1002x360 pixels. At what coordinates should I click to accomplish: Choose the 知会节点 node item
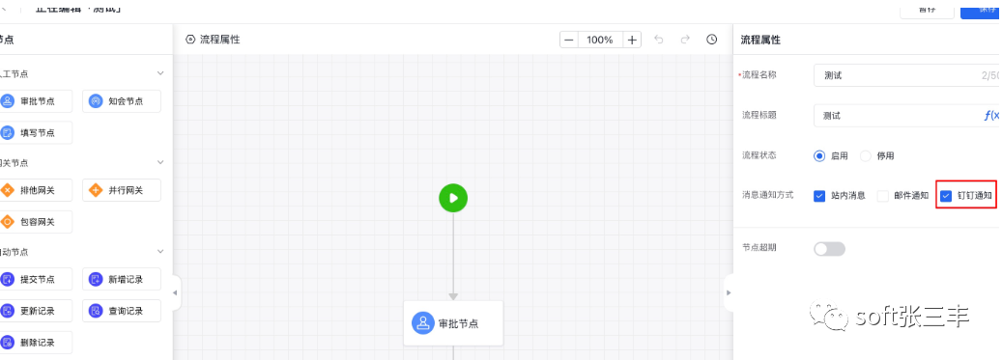coord(122,100)
